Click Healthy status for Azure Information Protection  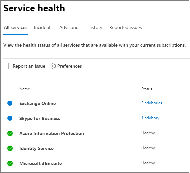(148, 133)
